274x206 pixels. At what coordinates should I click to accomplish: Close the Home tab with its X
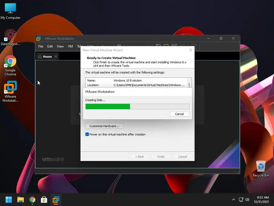[x=56, y=57]
